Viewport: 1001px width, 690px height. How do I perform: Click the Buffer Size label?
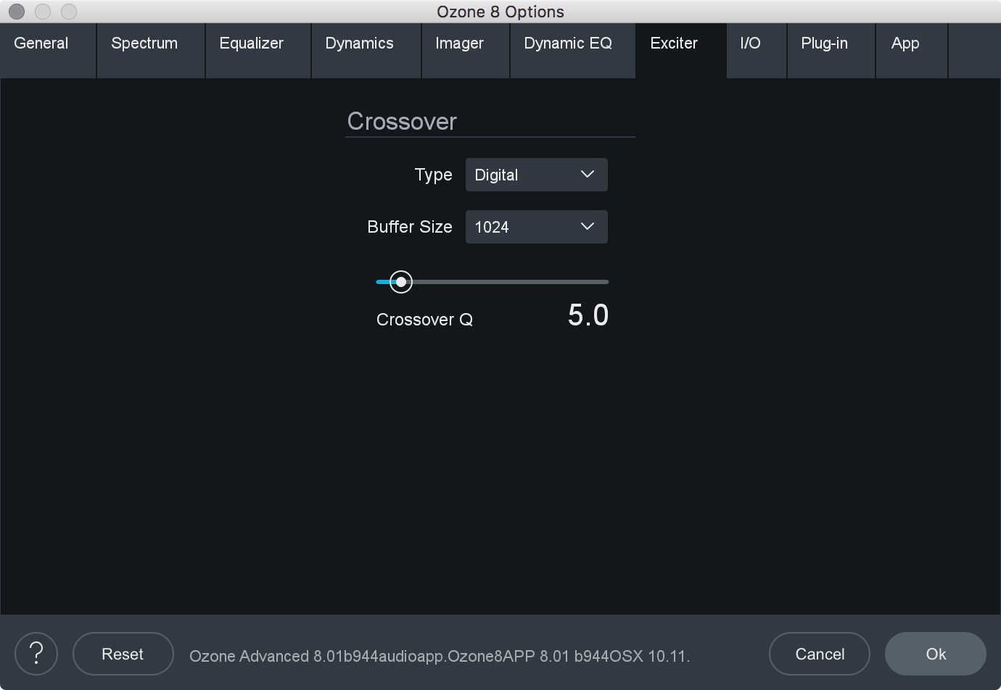tap(410, 227)
